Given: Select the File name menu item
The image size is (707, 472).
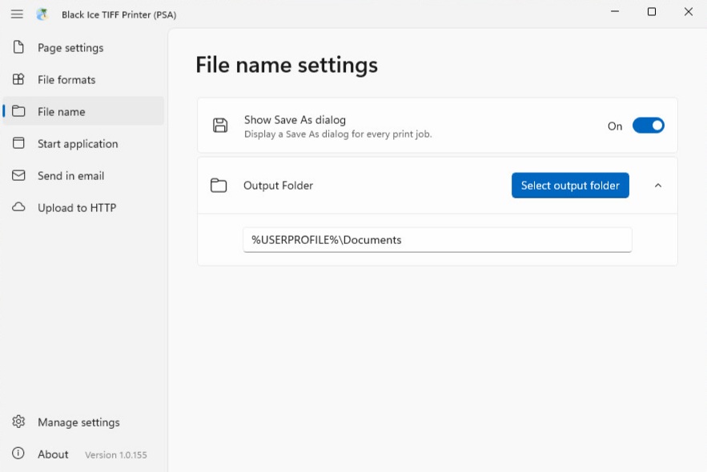Looking at the screenshot, I should (x=83, y=111).
